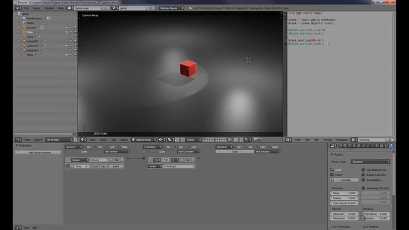The width and height of the screenshot is (409, 230).
Task: Toggle Actuators Link checkbox
Action: point(258,147)
